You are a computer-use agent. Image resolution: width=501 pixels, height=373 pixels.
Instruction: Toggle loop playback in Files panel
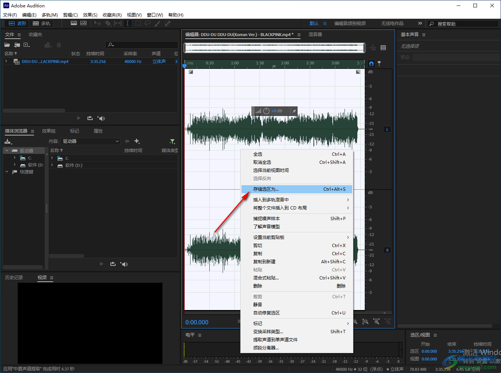90,118
